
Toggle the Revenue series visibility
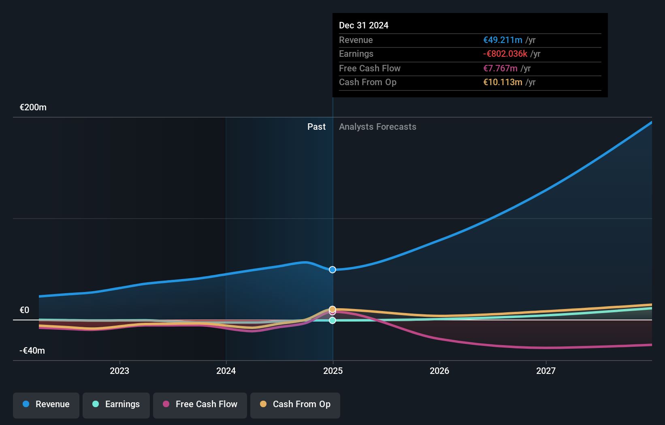pyautogui.click(x=46, y=404)
